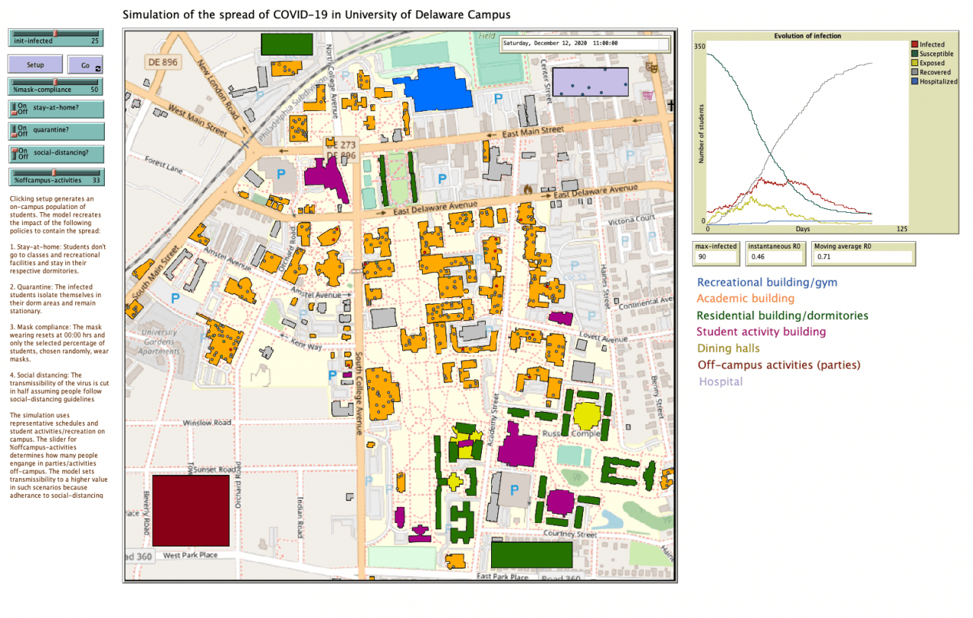Click the "Residential building/dormitories" legend text
The width and height of the screenshot is (973, 618).
pos(782,315)
